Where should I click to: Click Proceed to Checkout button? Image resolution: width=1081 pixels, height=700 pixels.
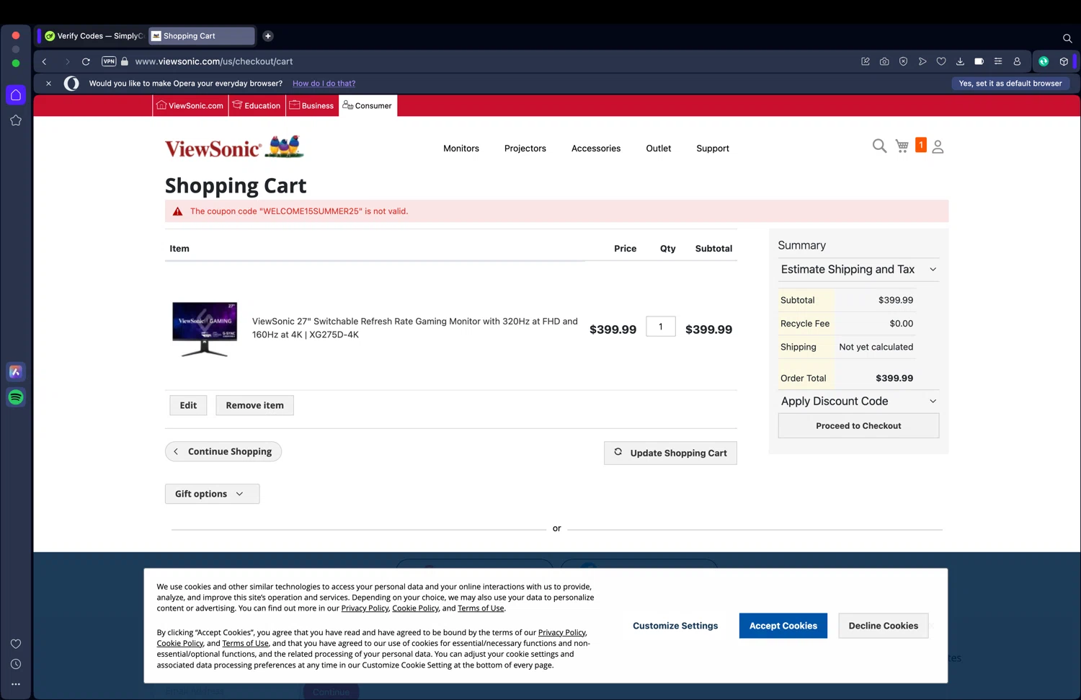coord(858,426)
